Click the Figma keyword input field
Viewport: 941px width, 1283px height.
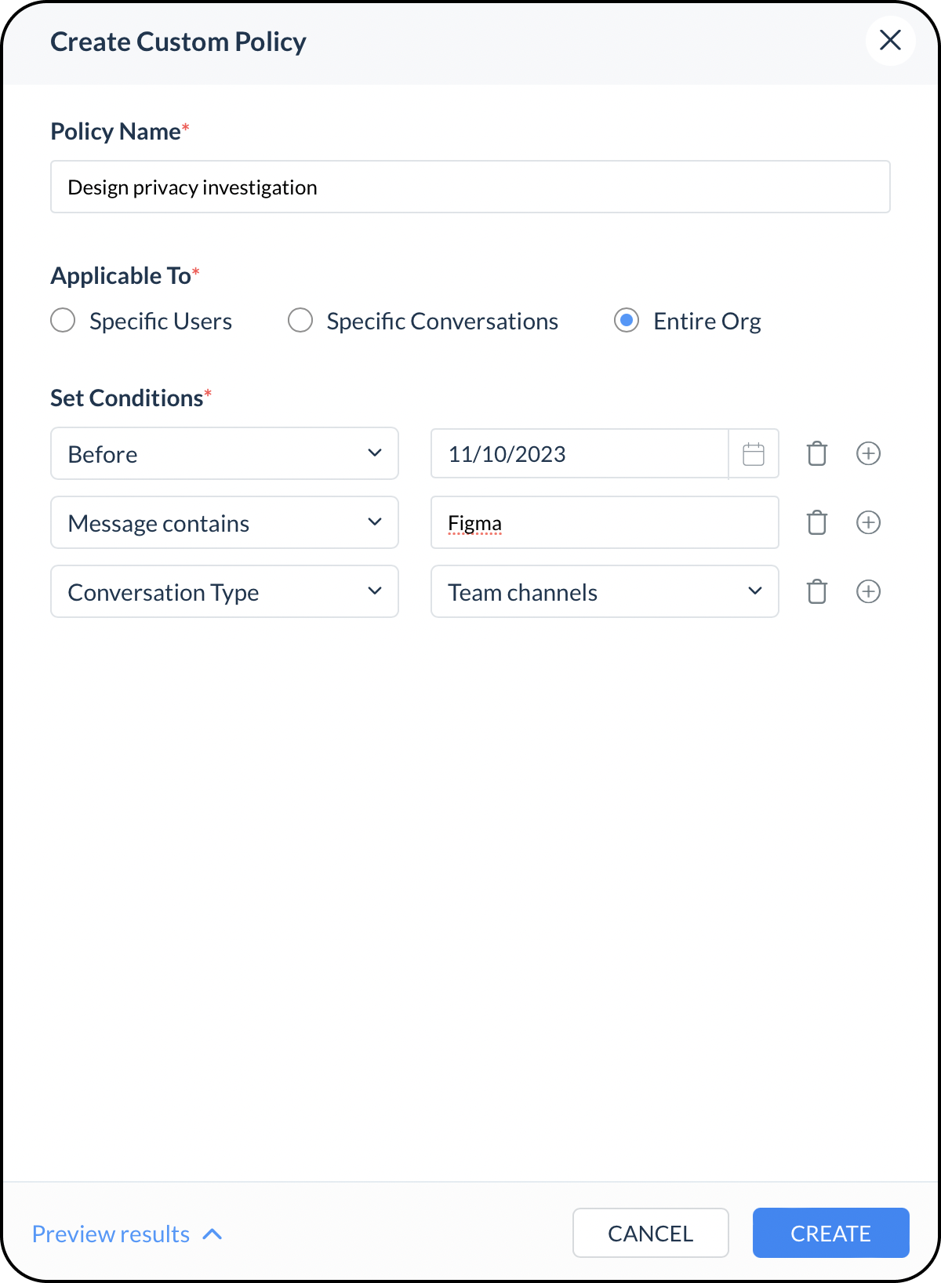coord(605,522)
